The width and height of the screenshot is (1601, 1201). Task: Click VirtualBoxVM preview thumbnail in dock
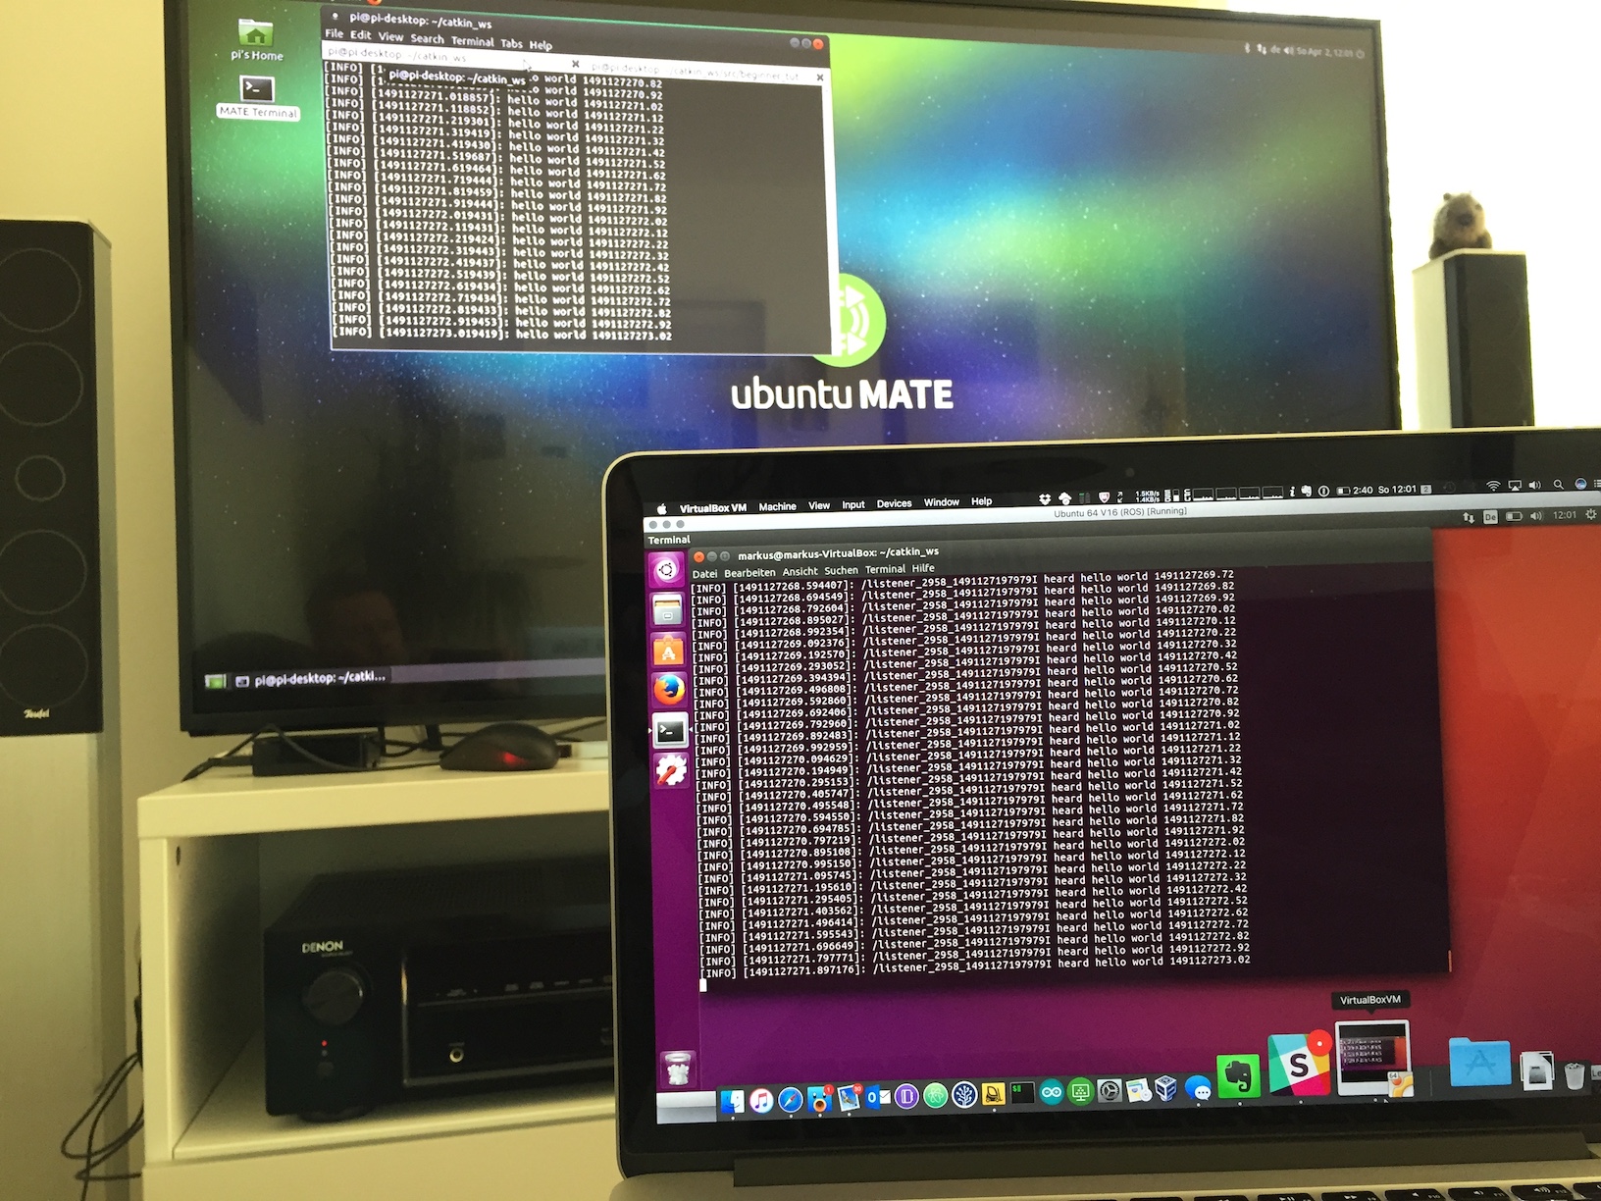[x=1373, y=1058]
